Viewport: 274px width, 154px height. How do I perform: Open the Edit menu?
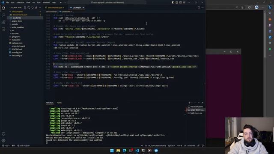point(12,3)
